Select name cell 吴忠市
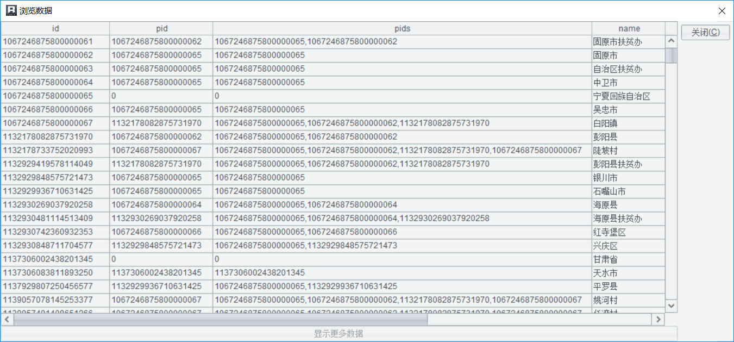734x342 pixels. click(x=629, y=110)
